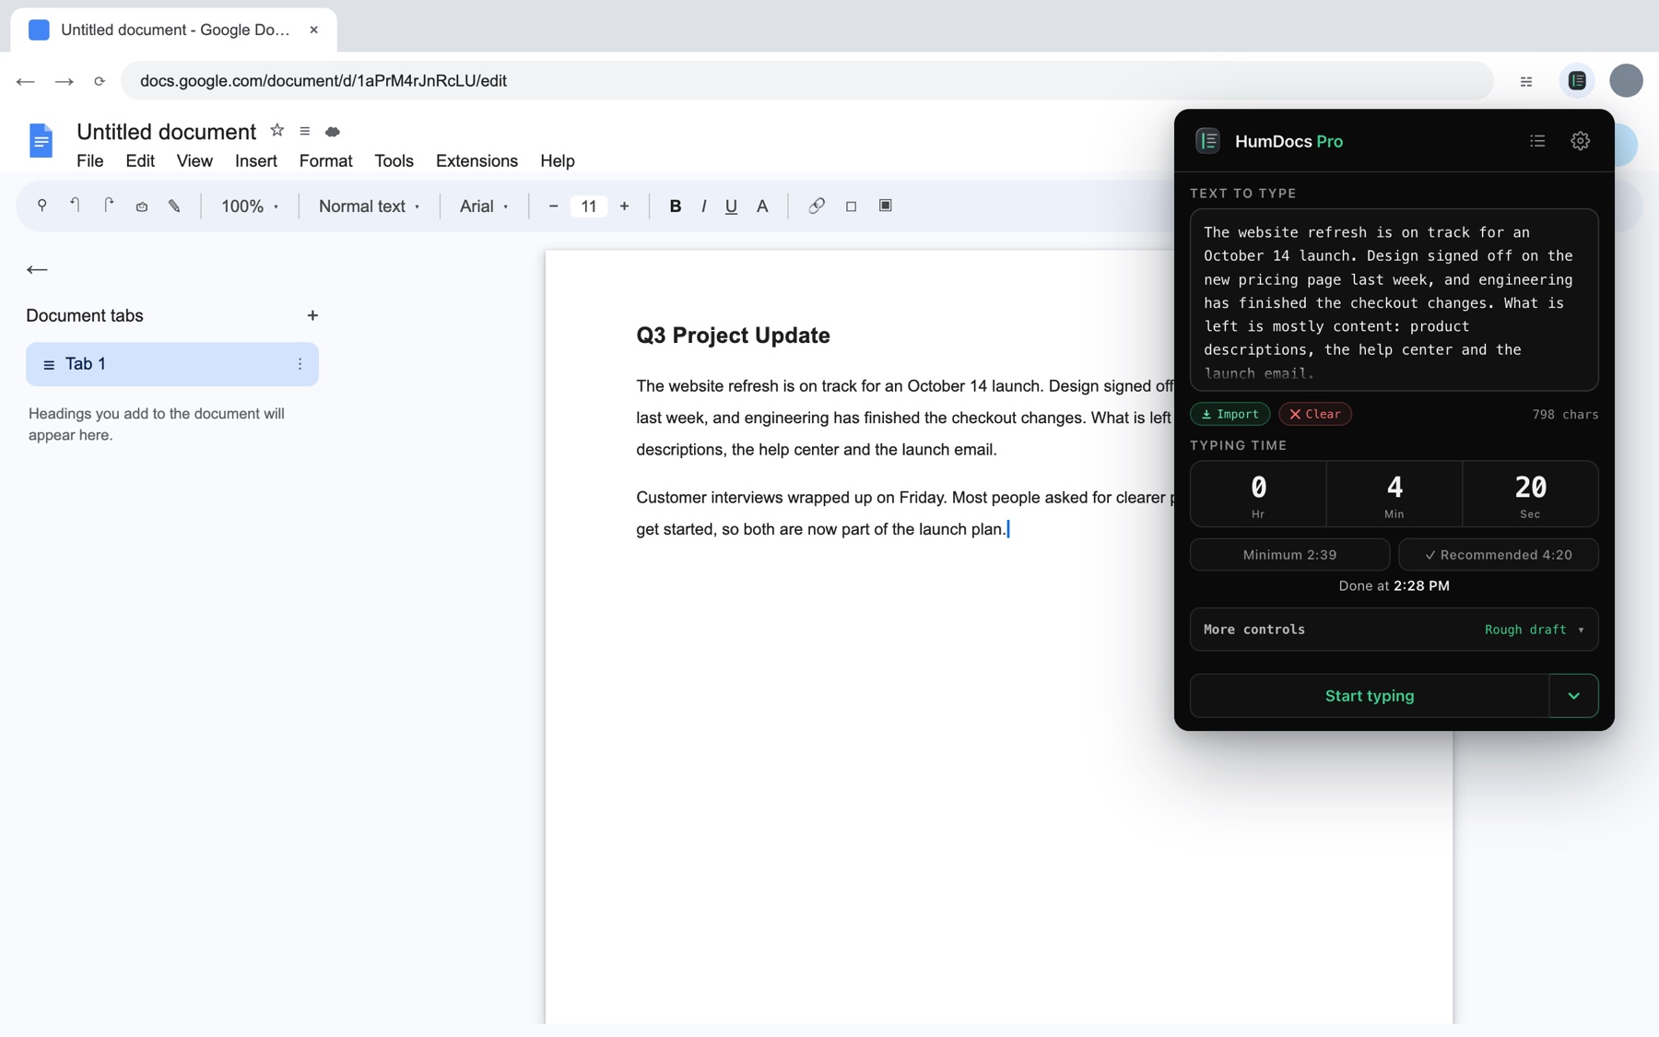This screenshot has width=1659, height=1037.
Task: Select the Recommended 4:20 option
Action: point(1498,555)
